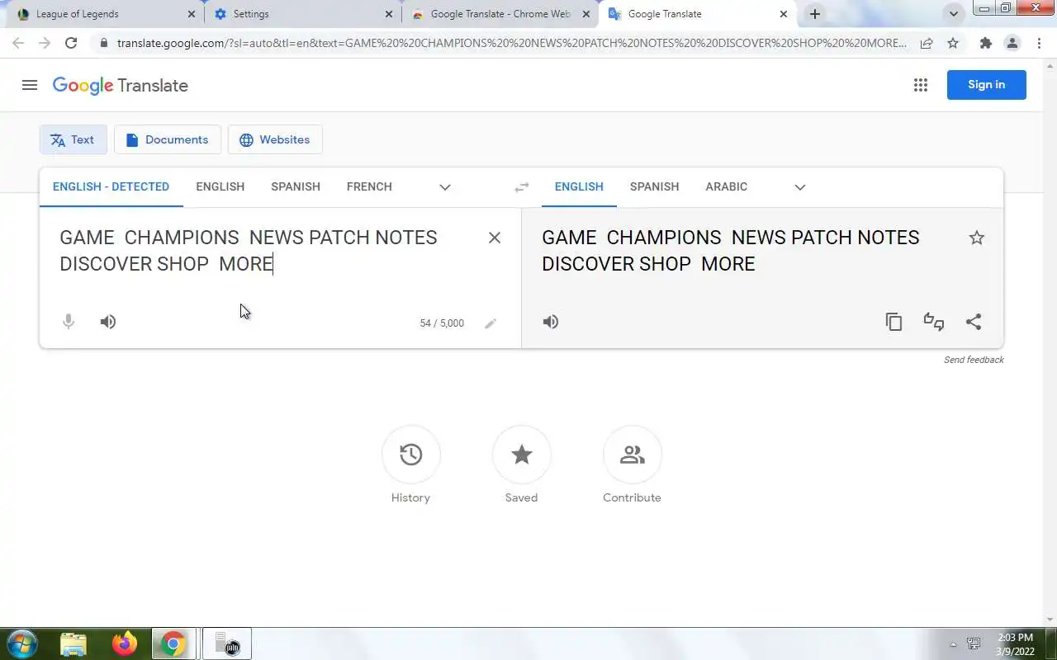Click in the source text input area
Image resolution: width=1057 pixels, height=660 pixels.
pyautogui.click(x=264, y=251)
